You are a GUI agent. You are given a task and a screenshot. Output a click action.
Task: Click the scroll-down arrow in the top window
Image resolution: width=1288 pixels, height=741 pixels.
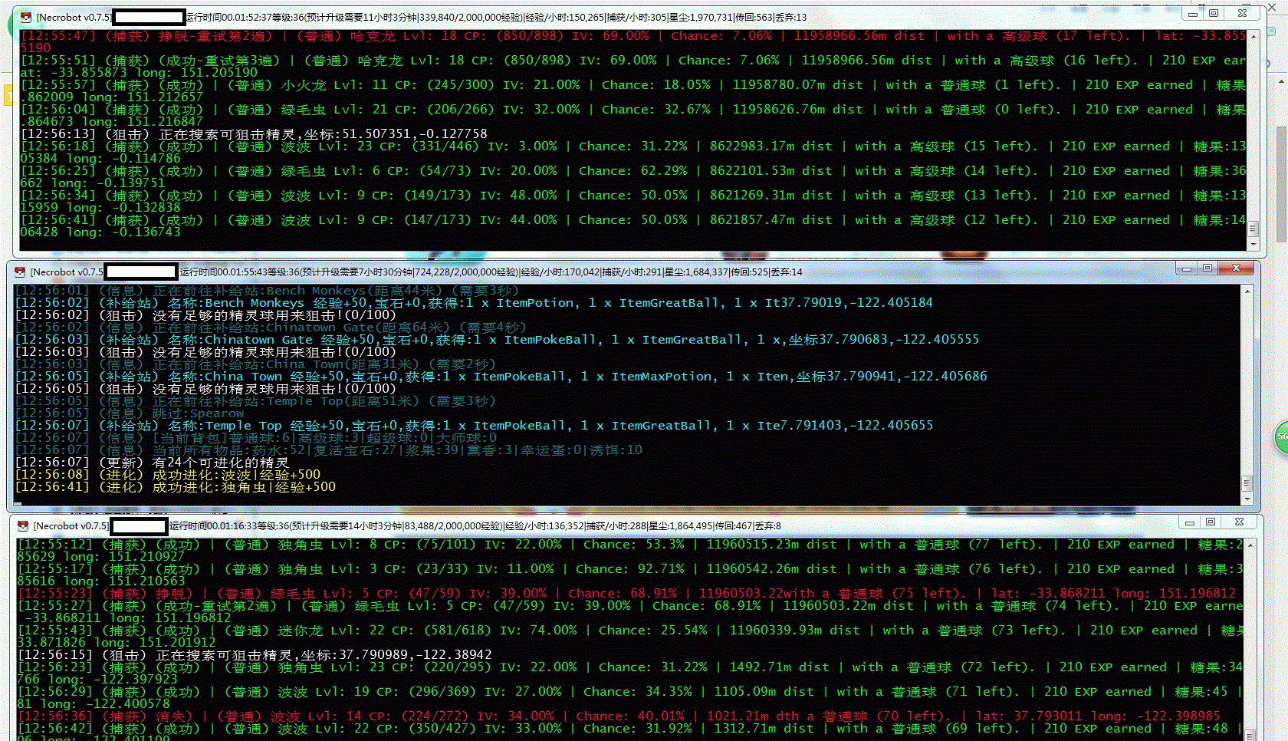point(1253,244)
